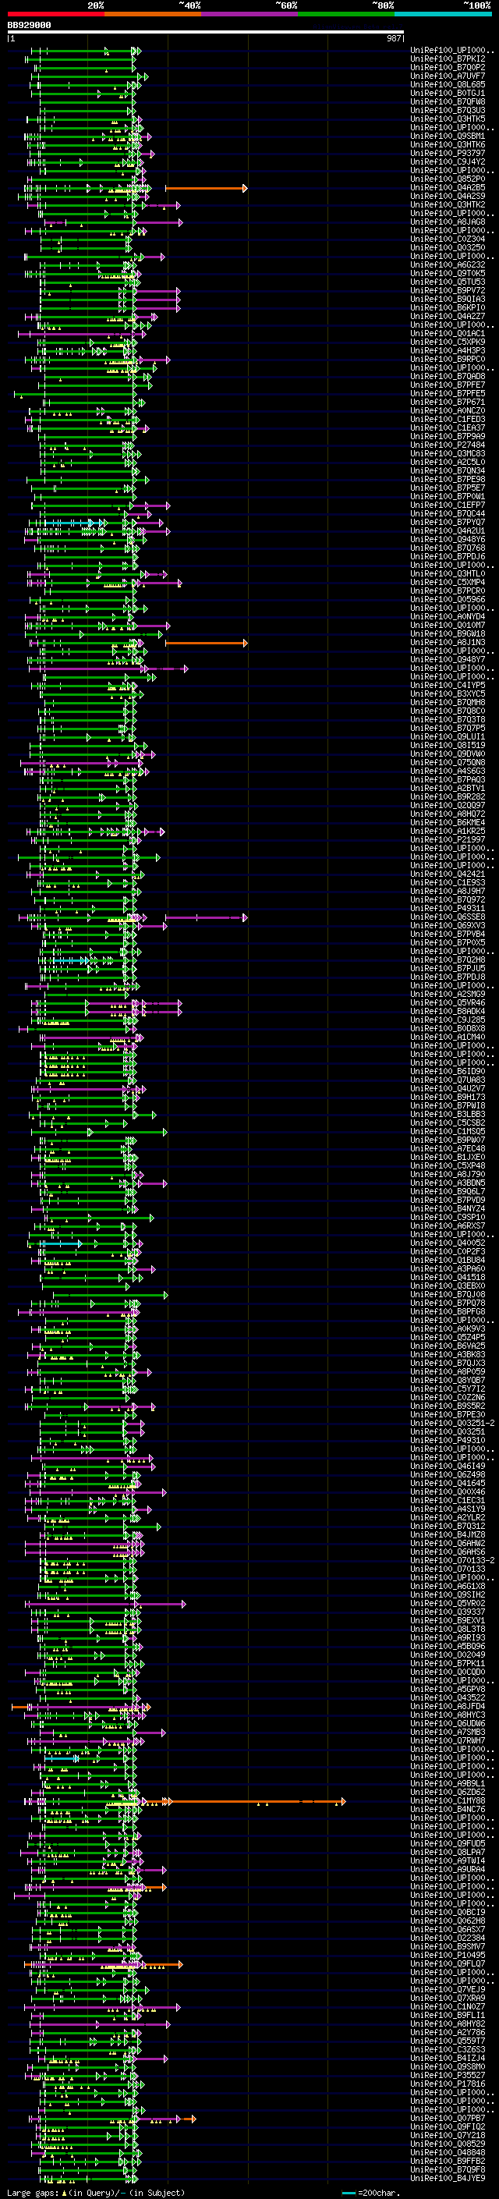The height and width of the screenshot is (2199, 499).
Task: Select hit label UniRef100_A4S6G3
Action: [x=448, y=771]
